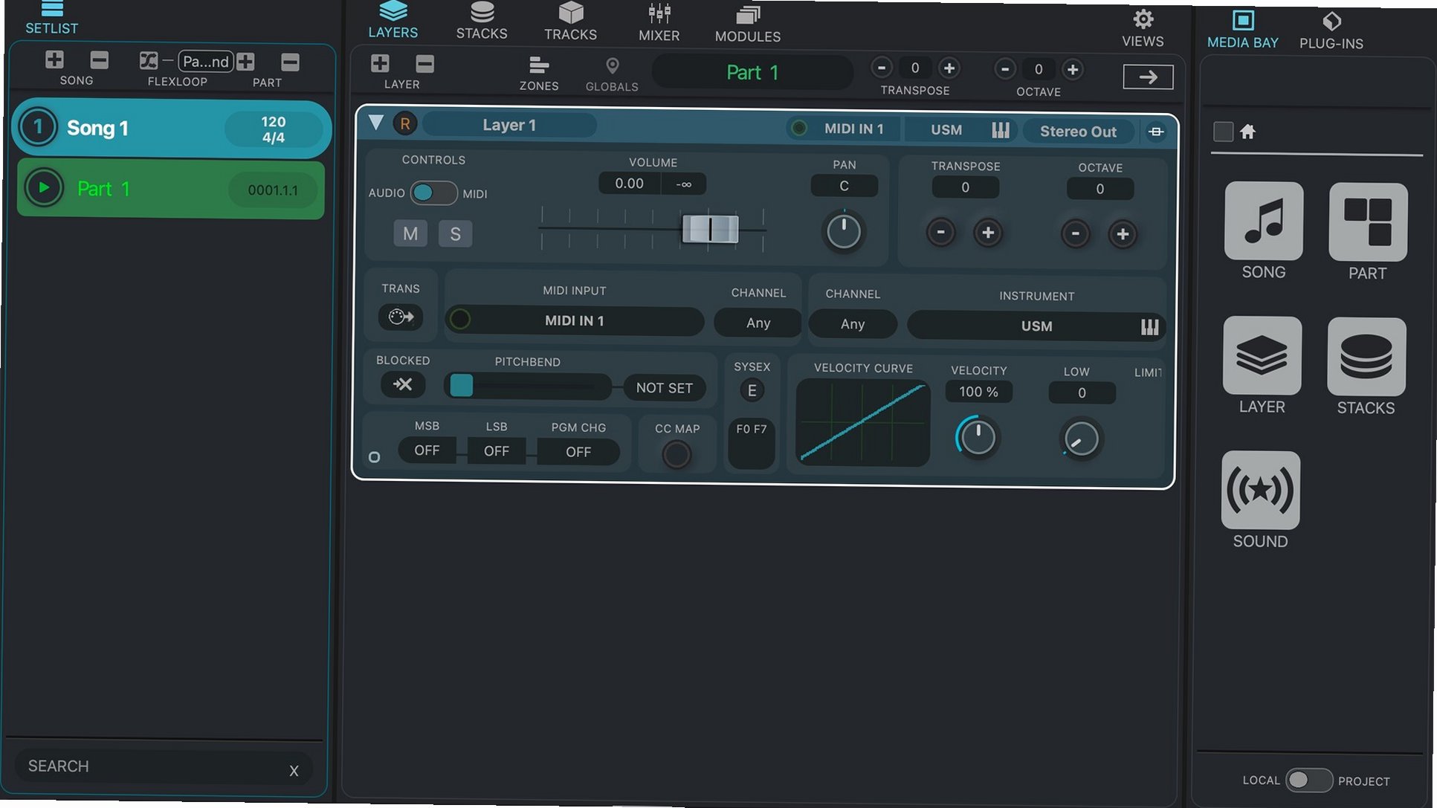Open instrument Channel Any dropdown
Viewport: 1437px width, 808px height.
pos(853,324)
